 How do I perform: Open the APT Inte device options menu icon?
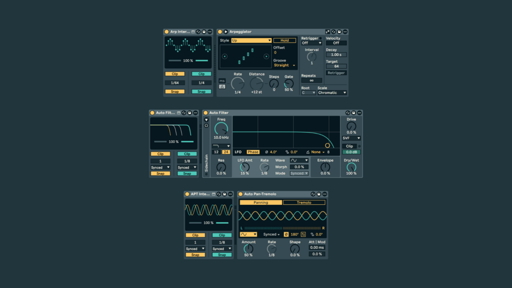[230, 194]
